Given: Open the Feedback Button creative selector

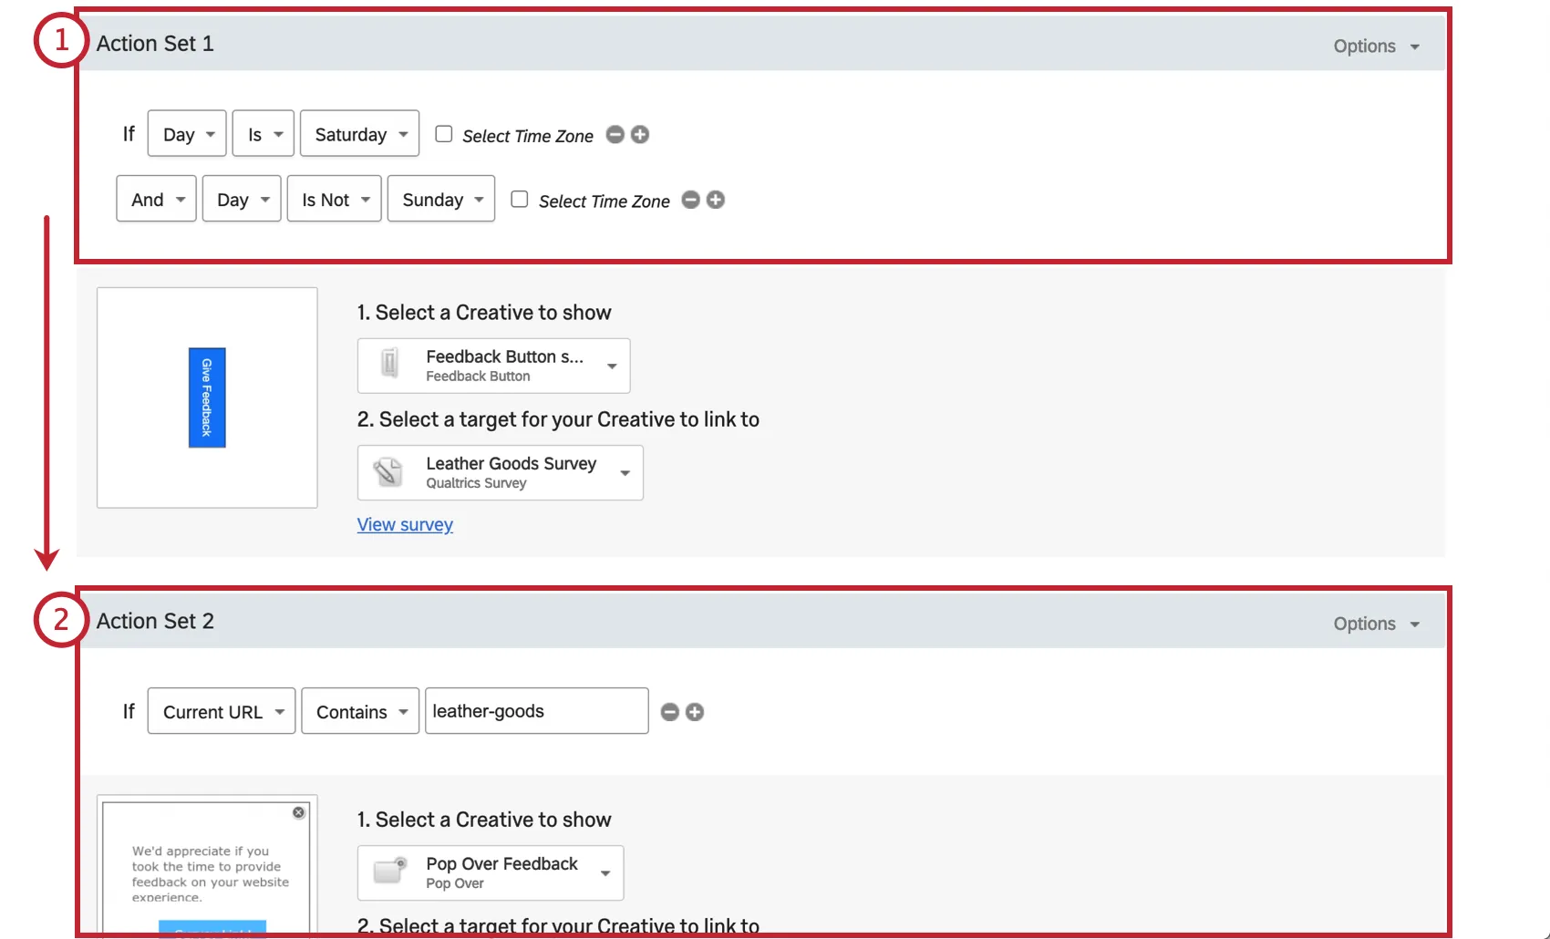Looking at the screenshot, I should pos(493,366).
